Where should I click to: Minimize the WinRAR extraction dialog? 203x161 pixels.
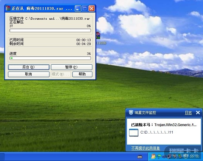(78, 9)
